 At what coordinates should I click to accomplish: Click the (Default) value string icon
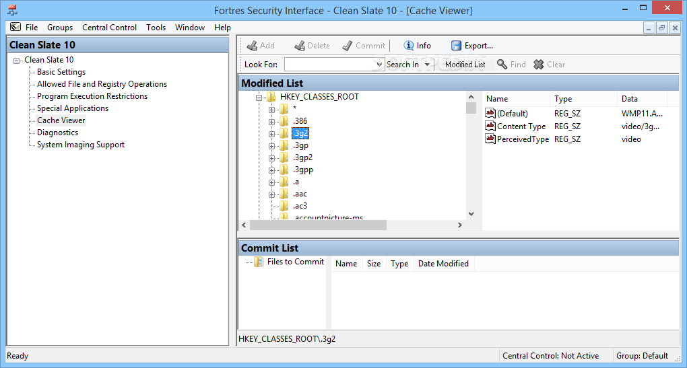pos(490,113)
